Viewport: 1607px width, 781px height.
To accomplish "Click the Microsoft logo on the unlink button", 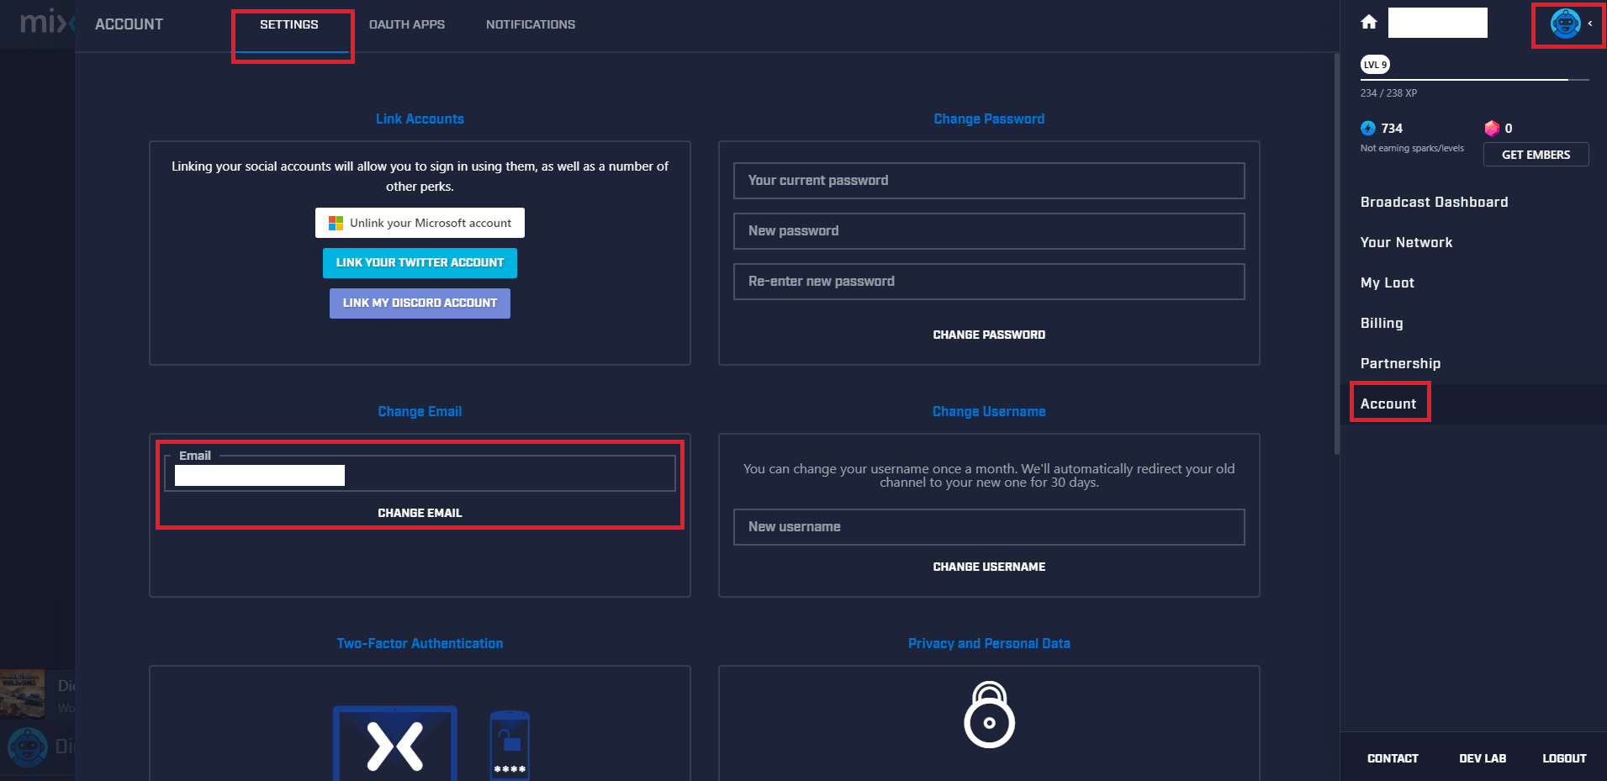I will [336, 223].
